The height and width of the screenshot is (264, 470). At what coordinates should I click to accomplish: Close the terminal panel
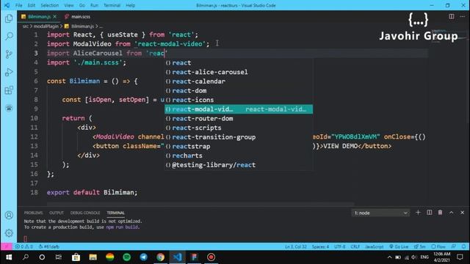(462, 213)
